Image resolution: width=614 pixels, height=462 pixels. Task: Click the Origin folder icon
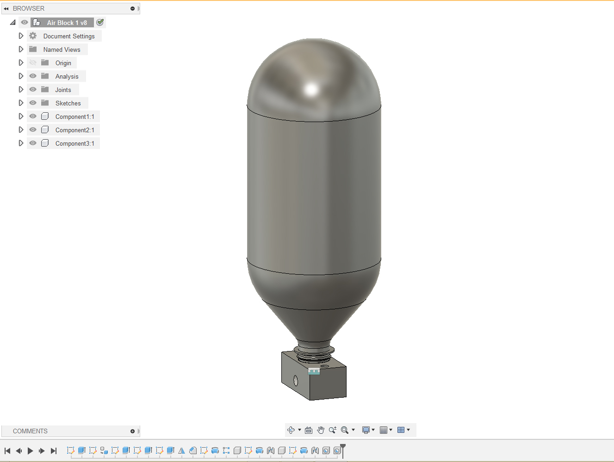[45, 63]
